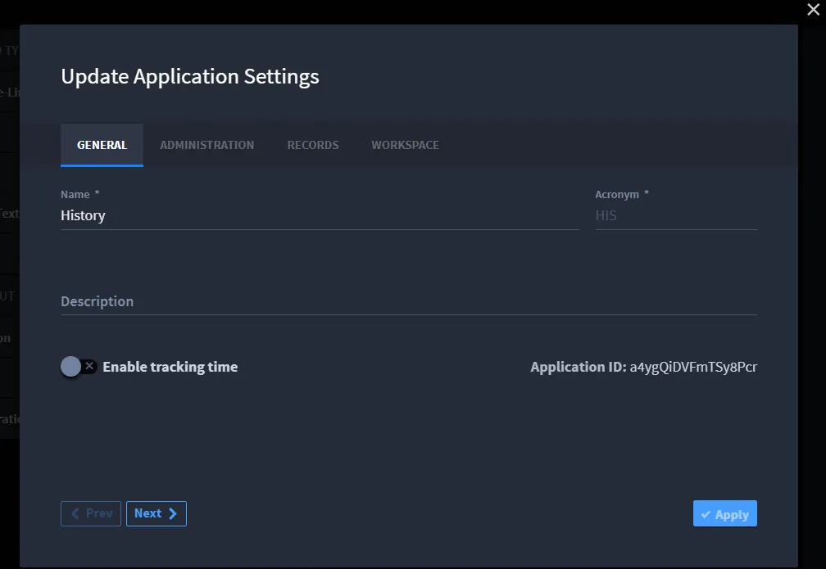Click the Acronym field showing HIS
This screenshot has height=569, width=826.
tap(676, 216)
